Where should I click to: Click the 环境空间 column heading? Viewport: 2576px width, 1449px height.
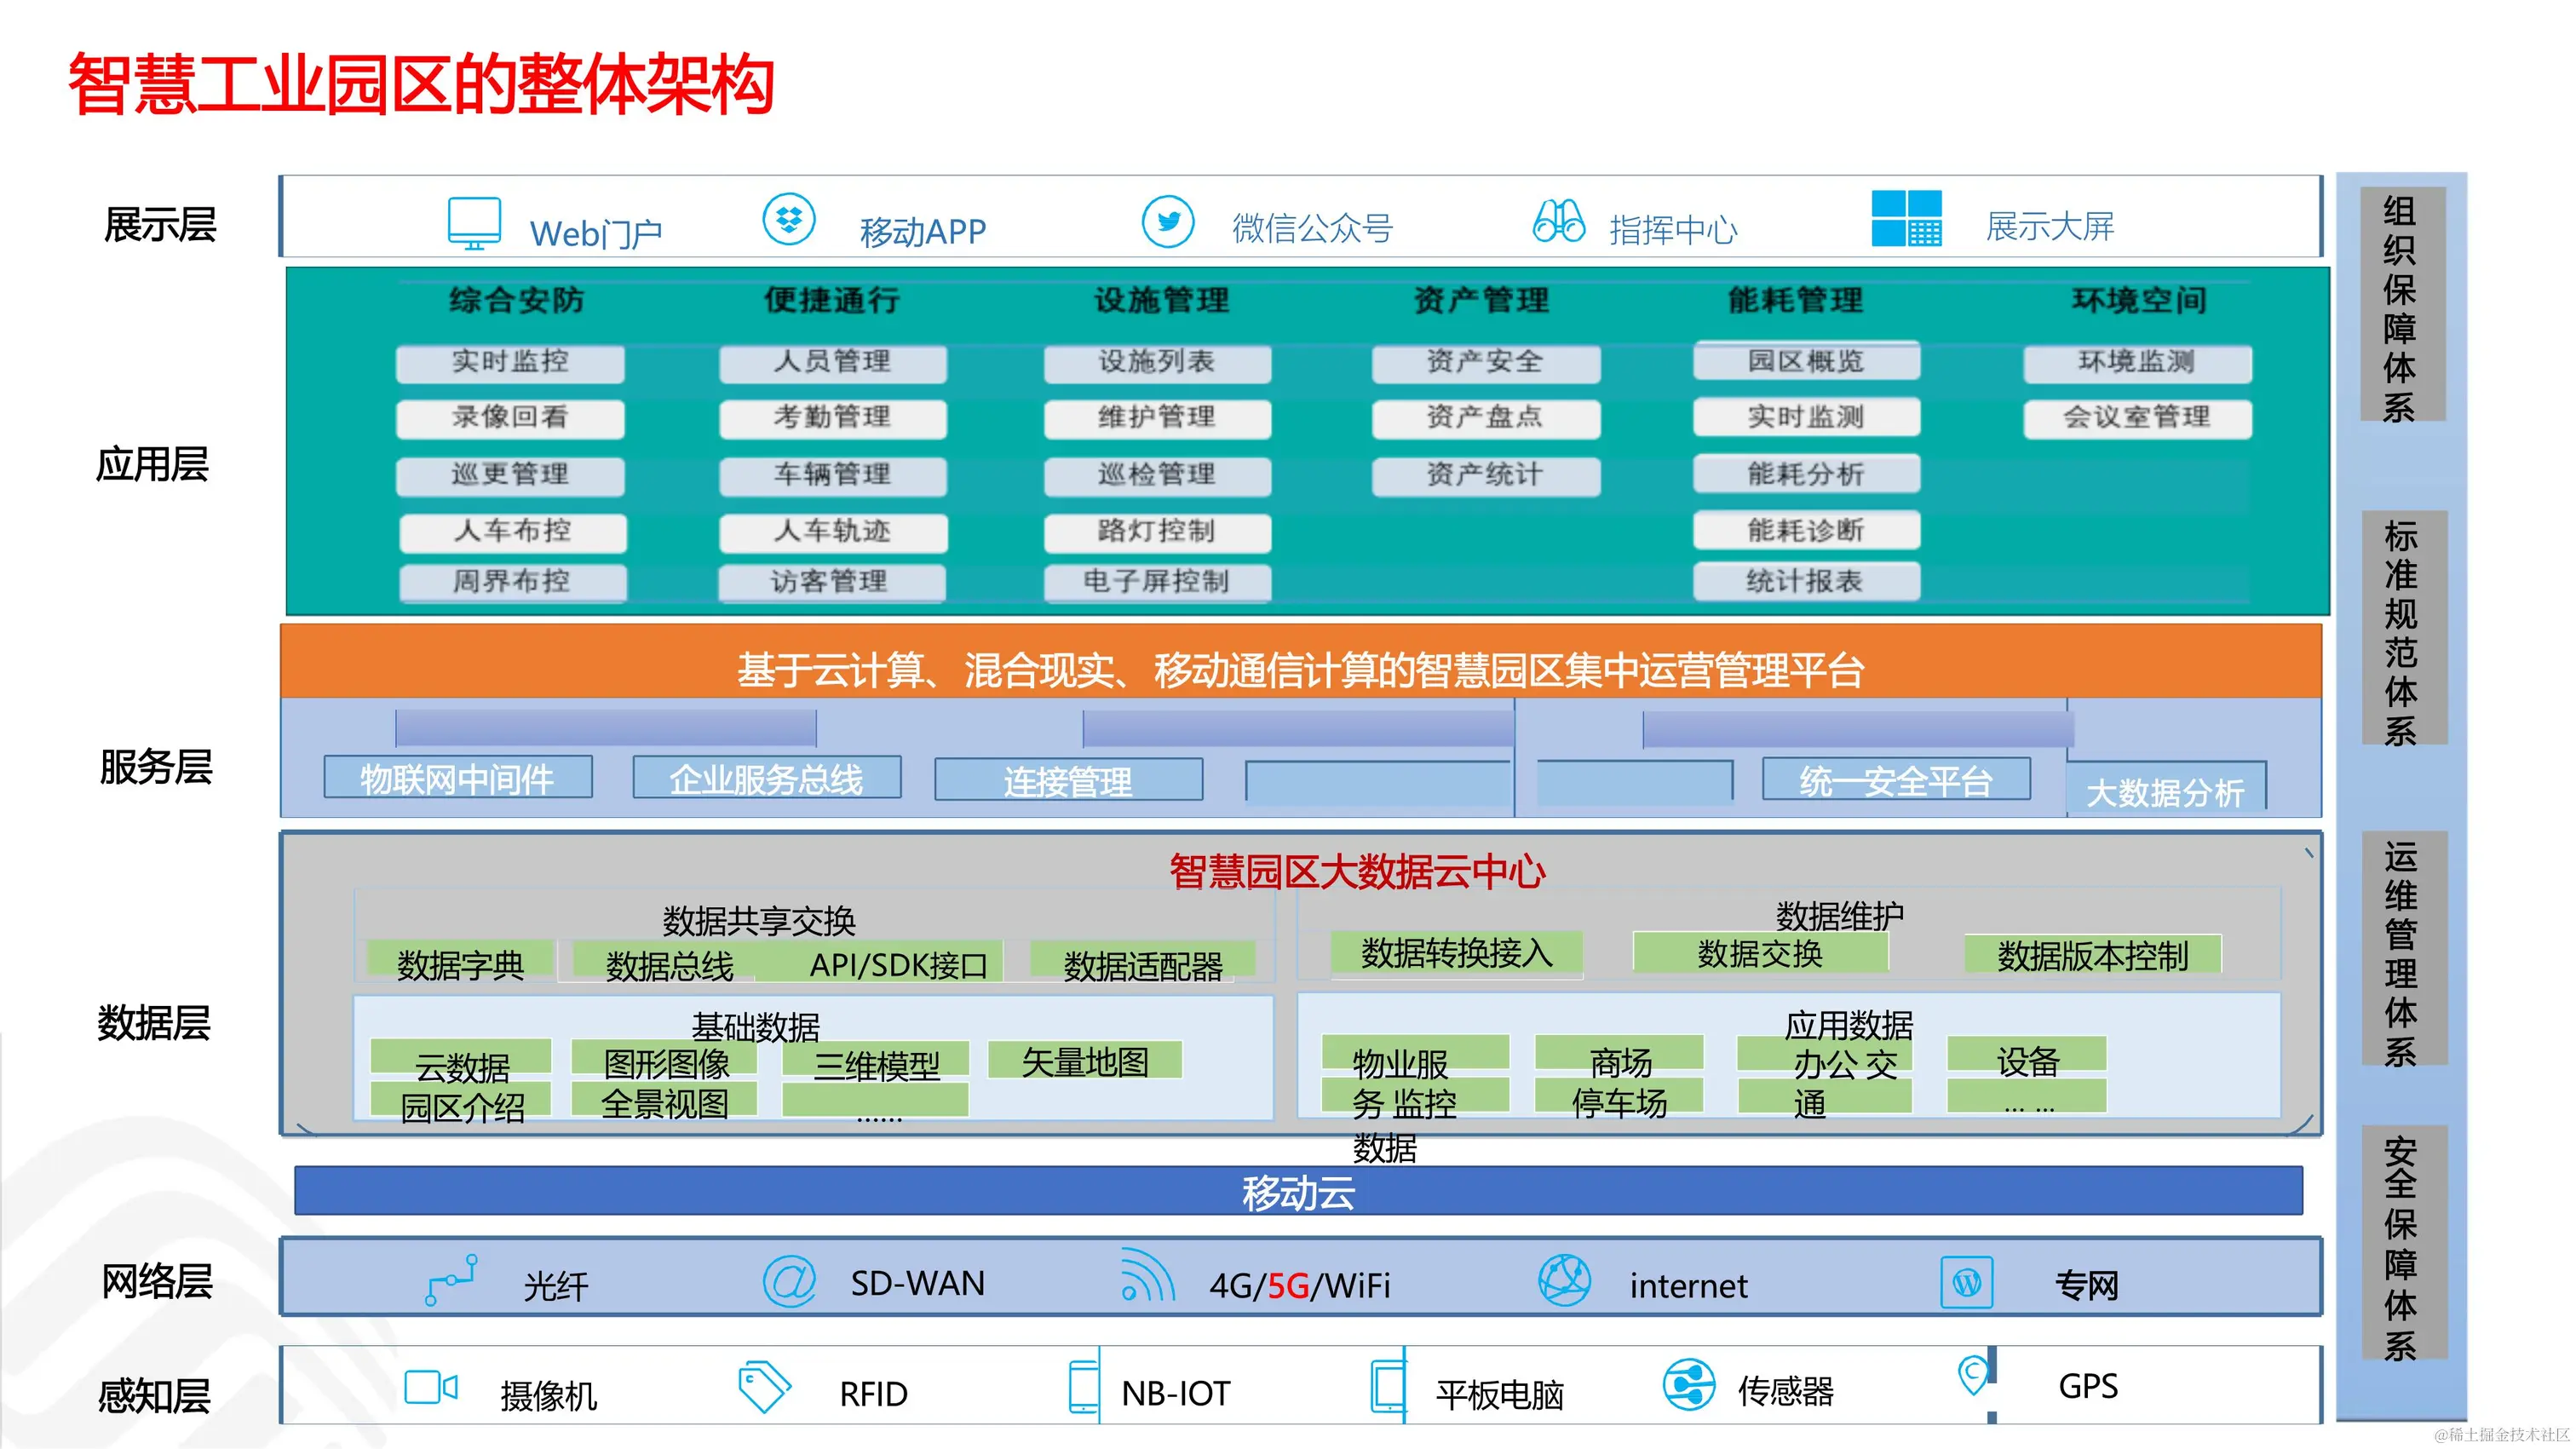pos(2139,300)
